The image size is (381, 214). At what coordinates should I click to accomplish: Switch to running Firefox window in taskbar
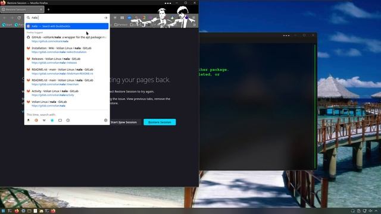coord(53,211)
